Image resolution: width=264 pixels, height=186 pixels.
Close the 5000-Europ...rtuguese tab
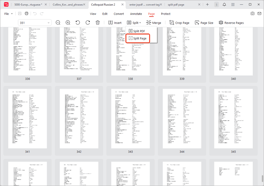click(x=46, y=5)
